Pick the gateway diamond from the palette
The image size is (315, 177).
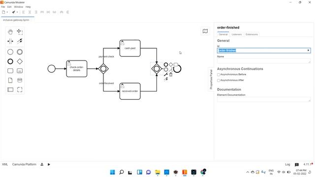point(20,61)
